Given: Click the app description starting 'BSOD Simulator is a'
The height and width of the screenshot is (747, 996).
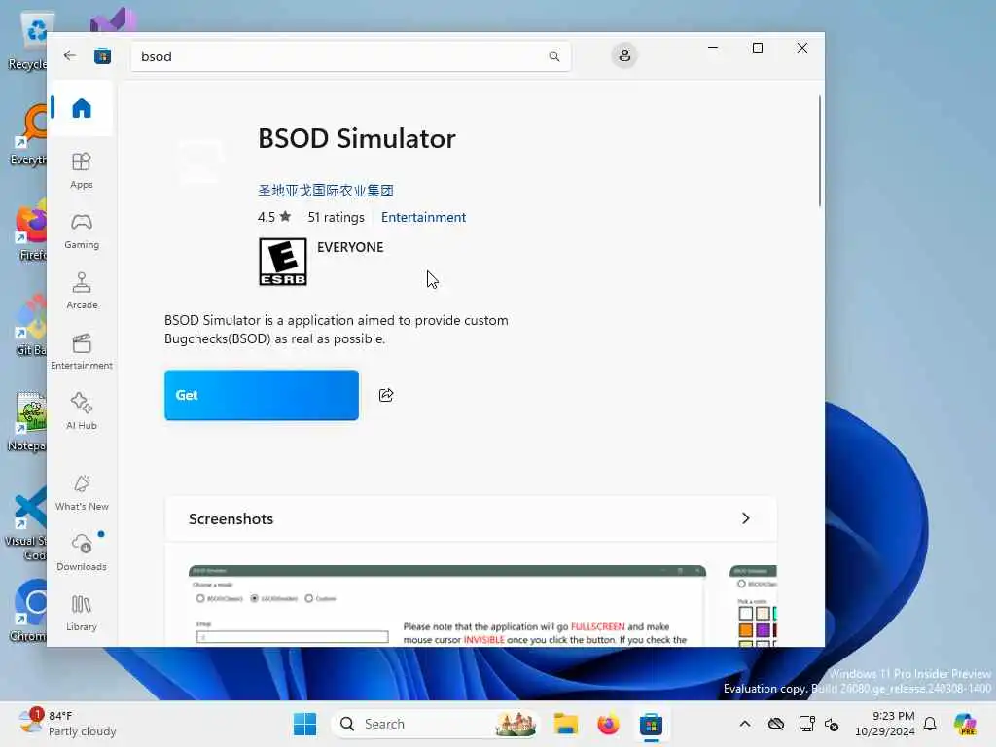Looking at the screenshot, I should [x=336, y=329].
